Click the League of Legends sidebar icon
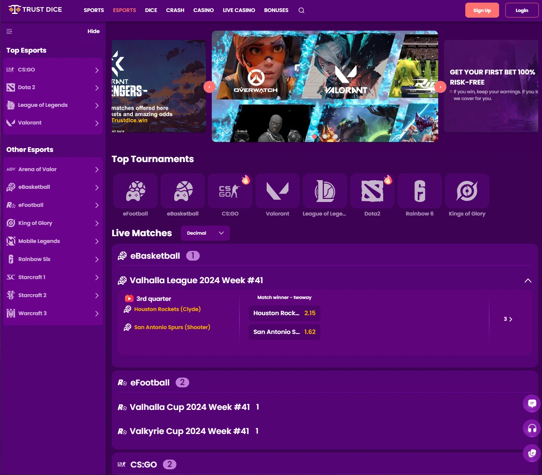The width and height of the screenshot is (542, 475). (11, 105)
